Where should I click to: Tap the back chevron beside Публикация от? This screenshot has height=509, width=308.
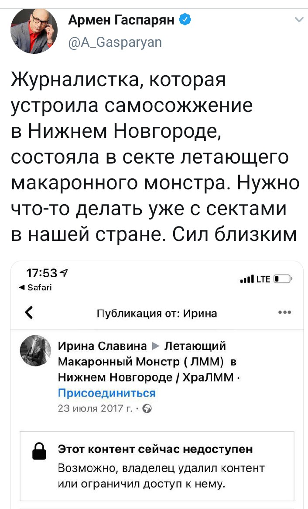pos(29,313)
